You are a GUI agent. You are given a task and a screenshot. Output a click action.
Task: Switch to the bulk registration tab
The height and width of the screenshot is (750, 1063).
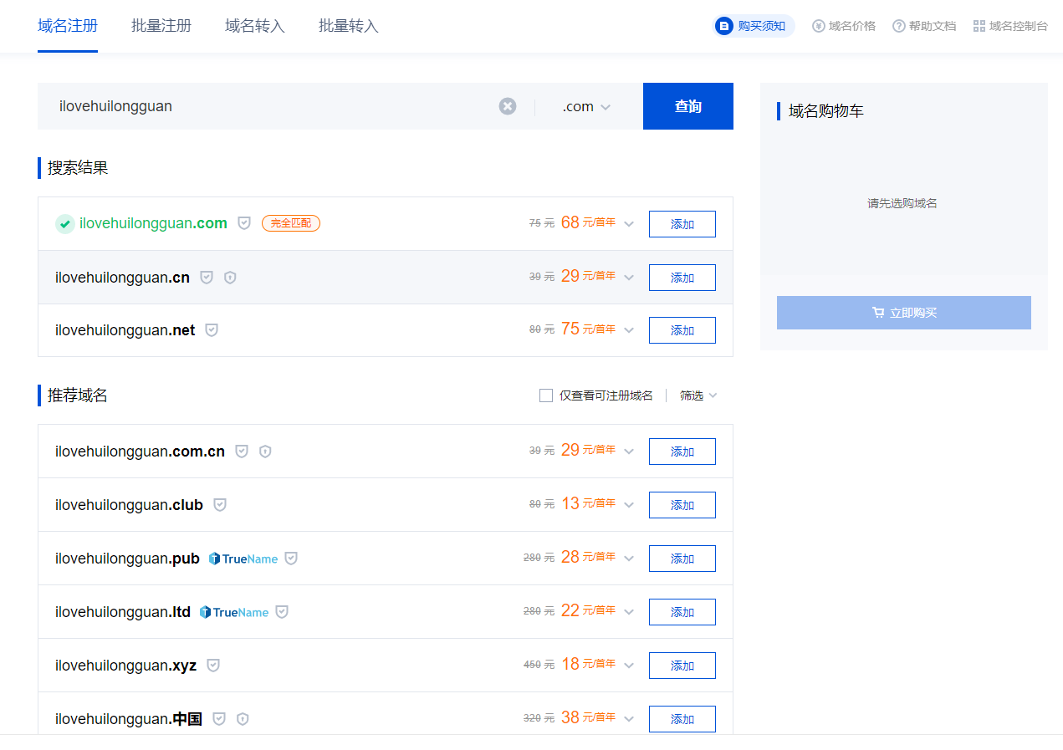coord(161,26)
